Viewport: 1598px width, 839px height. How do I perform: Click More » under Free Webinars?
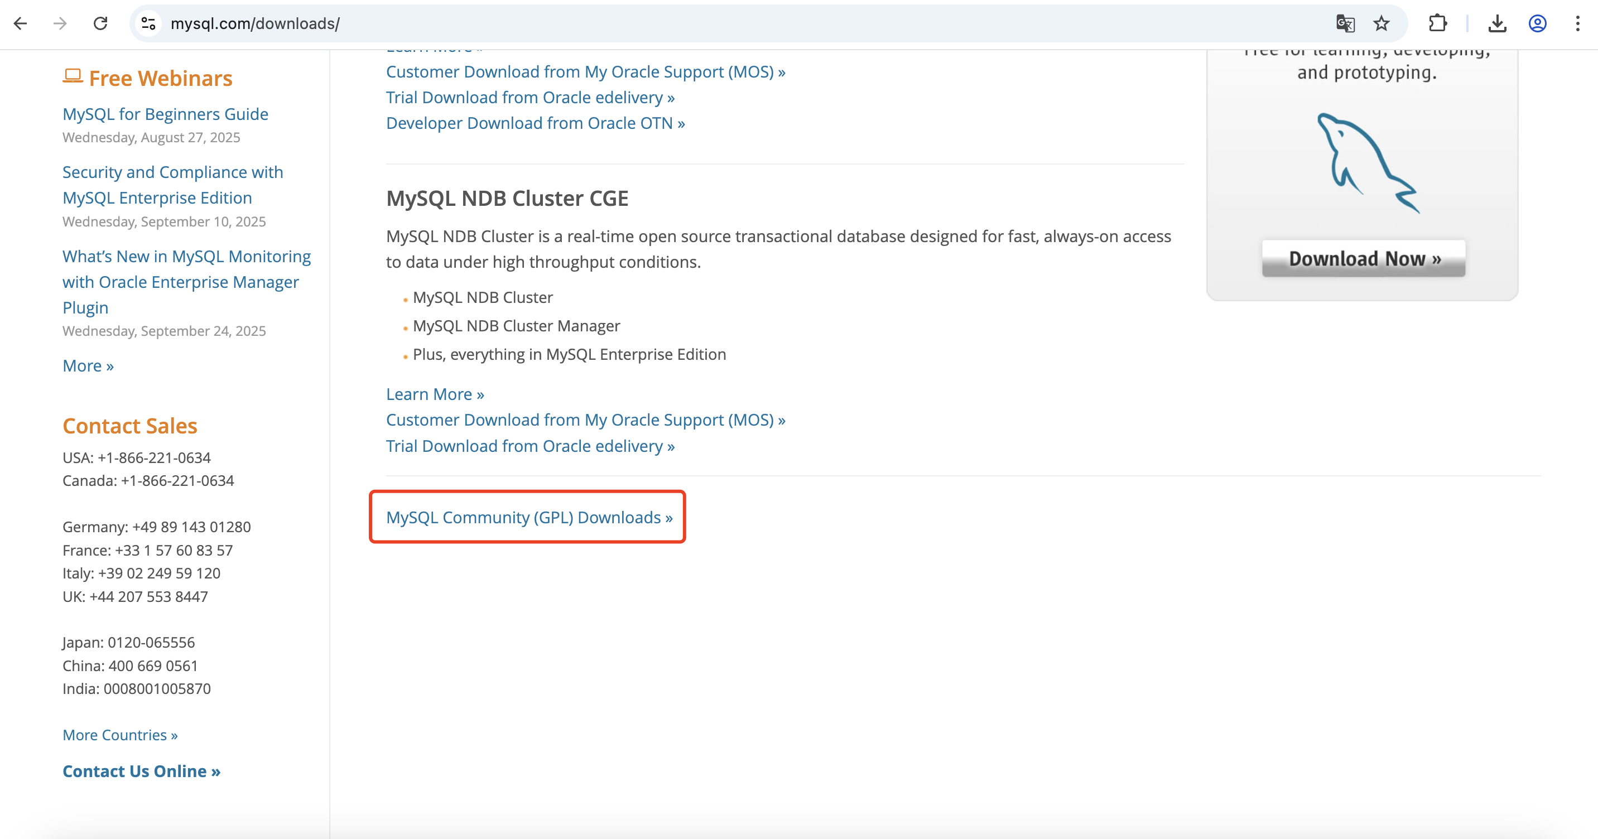88,366
